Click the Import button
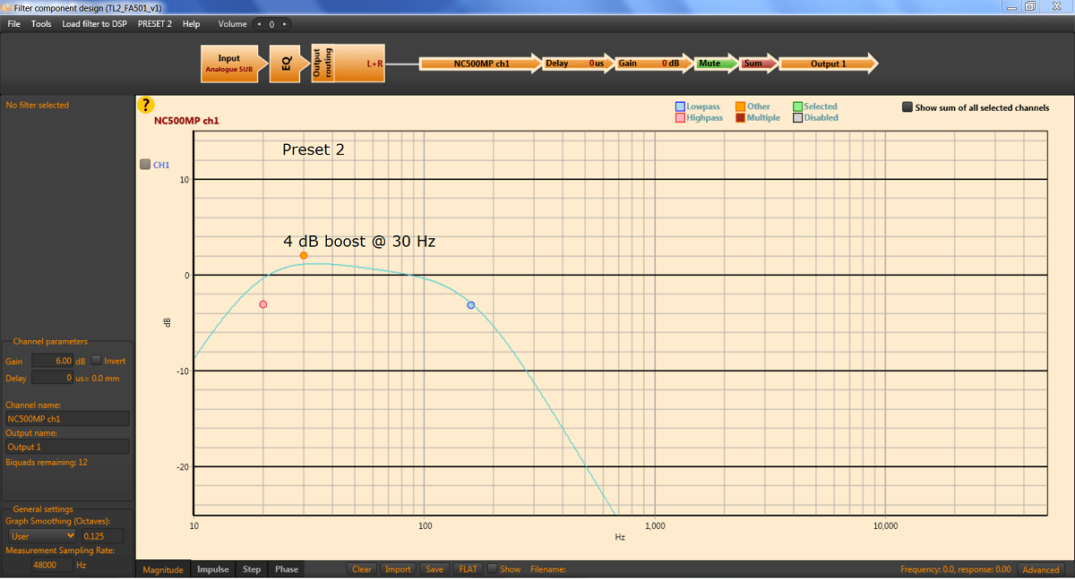The width and height of the screenshot is (1075, 579). [398, 569]
